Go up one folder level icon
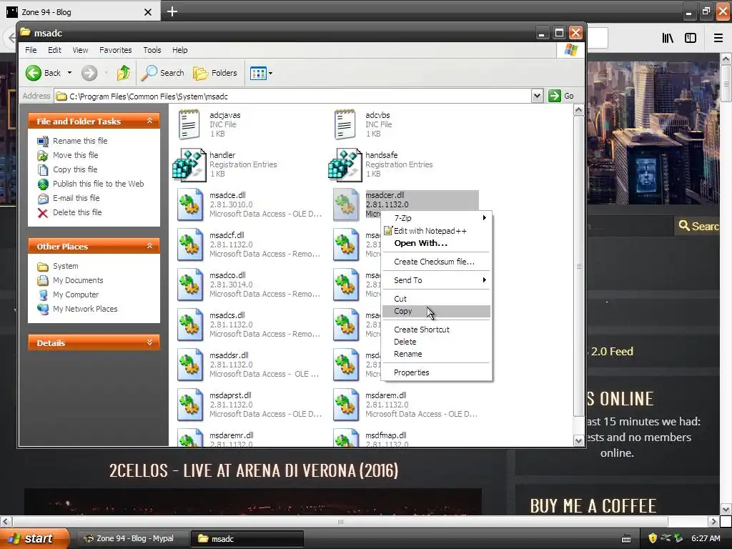This screenshot has width=732, height=549. (124, 73)
